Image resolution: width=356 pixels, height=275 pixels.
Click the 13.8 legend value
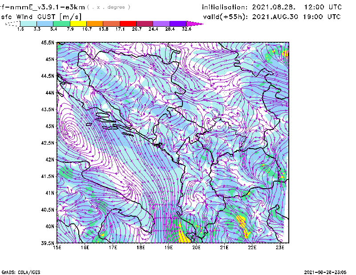coord(104,29)
